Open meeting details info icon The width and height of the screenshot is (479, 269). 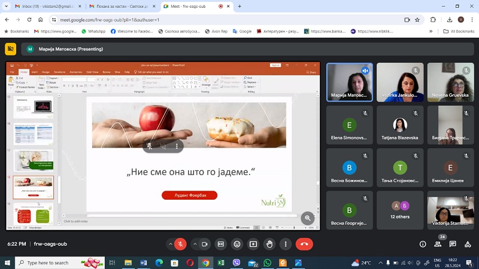pyautogui.click(x=423, y=244)
